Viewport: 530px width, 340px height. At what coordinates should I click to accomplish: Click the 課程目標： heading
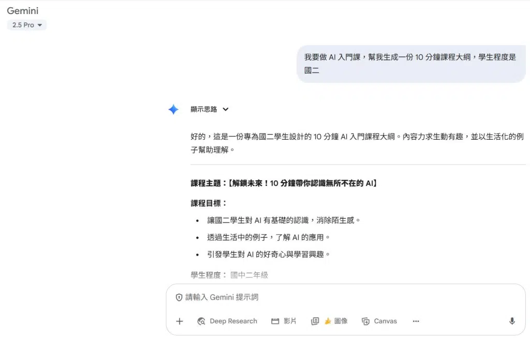pyautogui.click(x=209, y=203)
